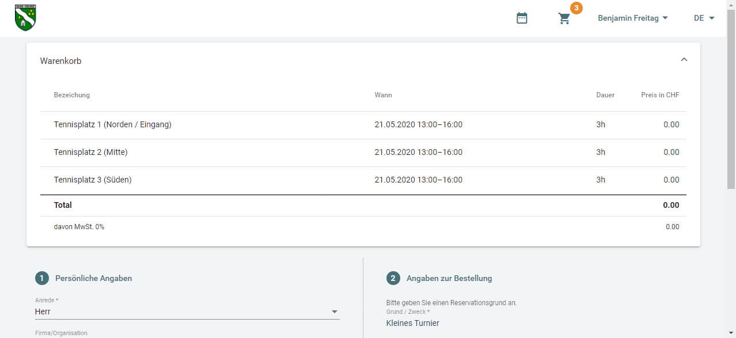
Task: Open the shopping cart icon
Action: click(x=564, y=18)
